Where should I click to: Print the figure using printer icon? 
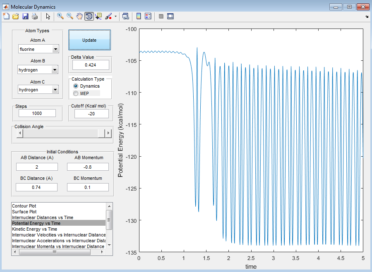(35, 17)
